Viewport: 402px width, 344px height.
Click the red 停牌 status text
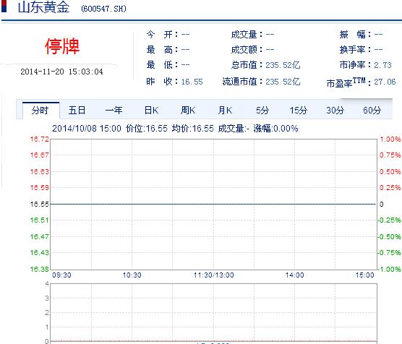click(x=62, y=46)
